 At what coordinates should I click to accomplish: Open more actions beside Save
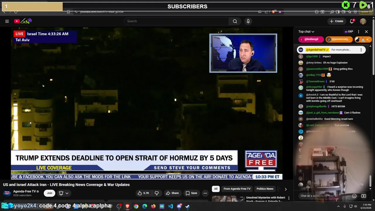pyautogui.click(x=205, y=193)
